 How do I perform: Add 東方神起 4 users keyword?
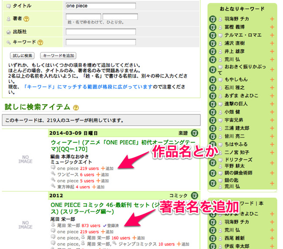point(98,187)
